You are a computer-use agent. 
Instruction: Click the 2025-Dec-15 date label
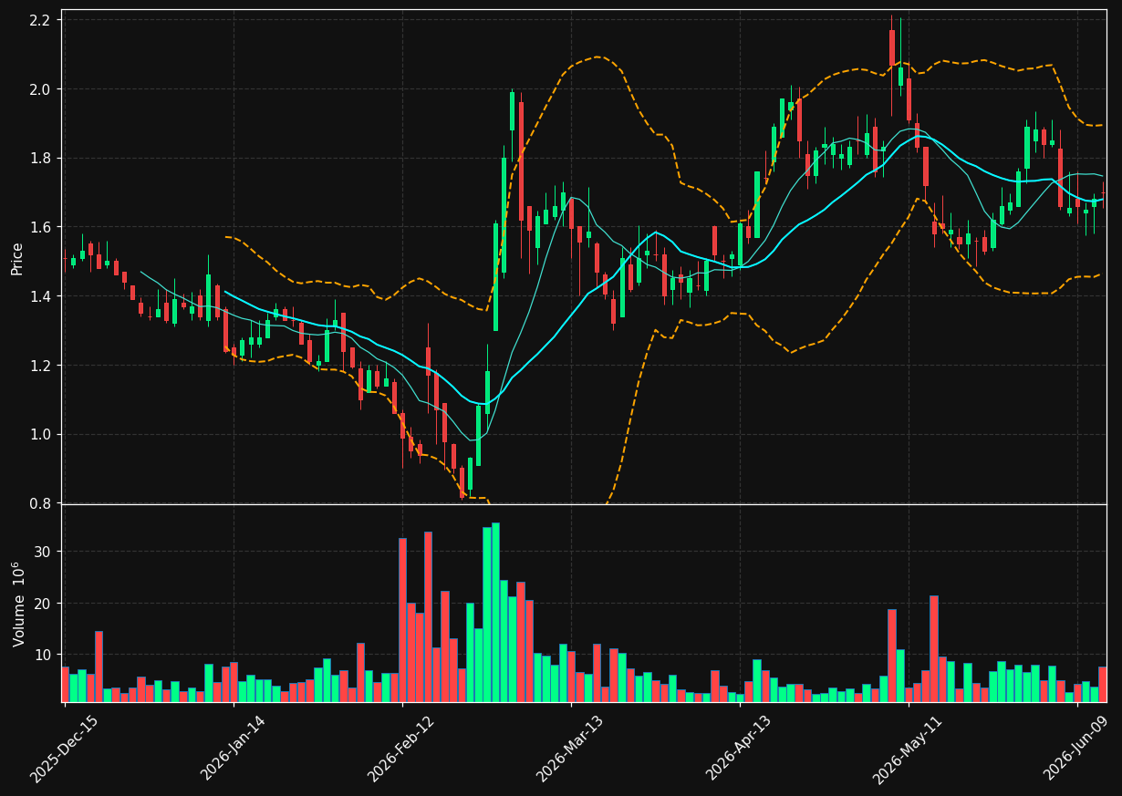click(64, 749)
